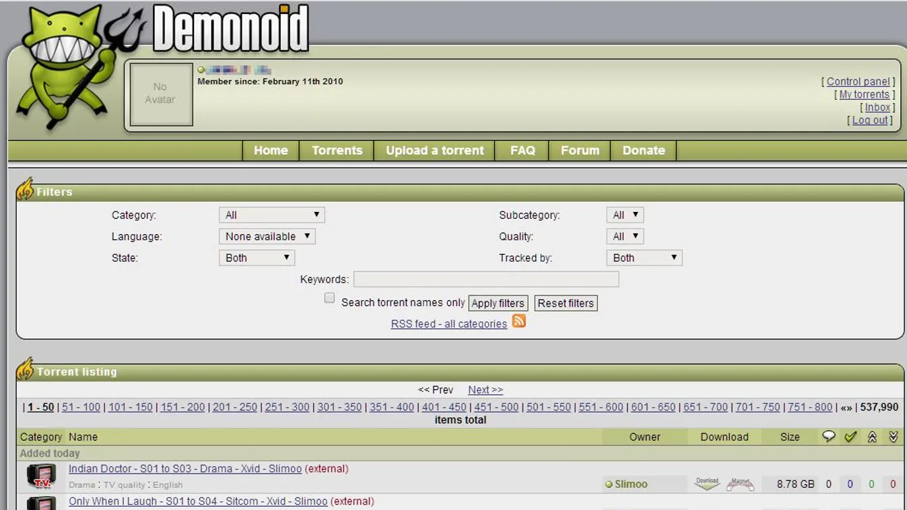Click the flame icon beside Torrent listing
The width and height of the screenshot is (907, 510).
[x=26, y=369]
